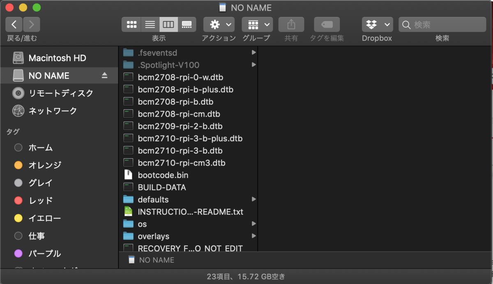Click the os folder icon
The image size is (493, 284).
(129, 224)
